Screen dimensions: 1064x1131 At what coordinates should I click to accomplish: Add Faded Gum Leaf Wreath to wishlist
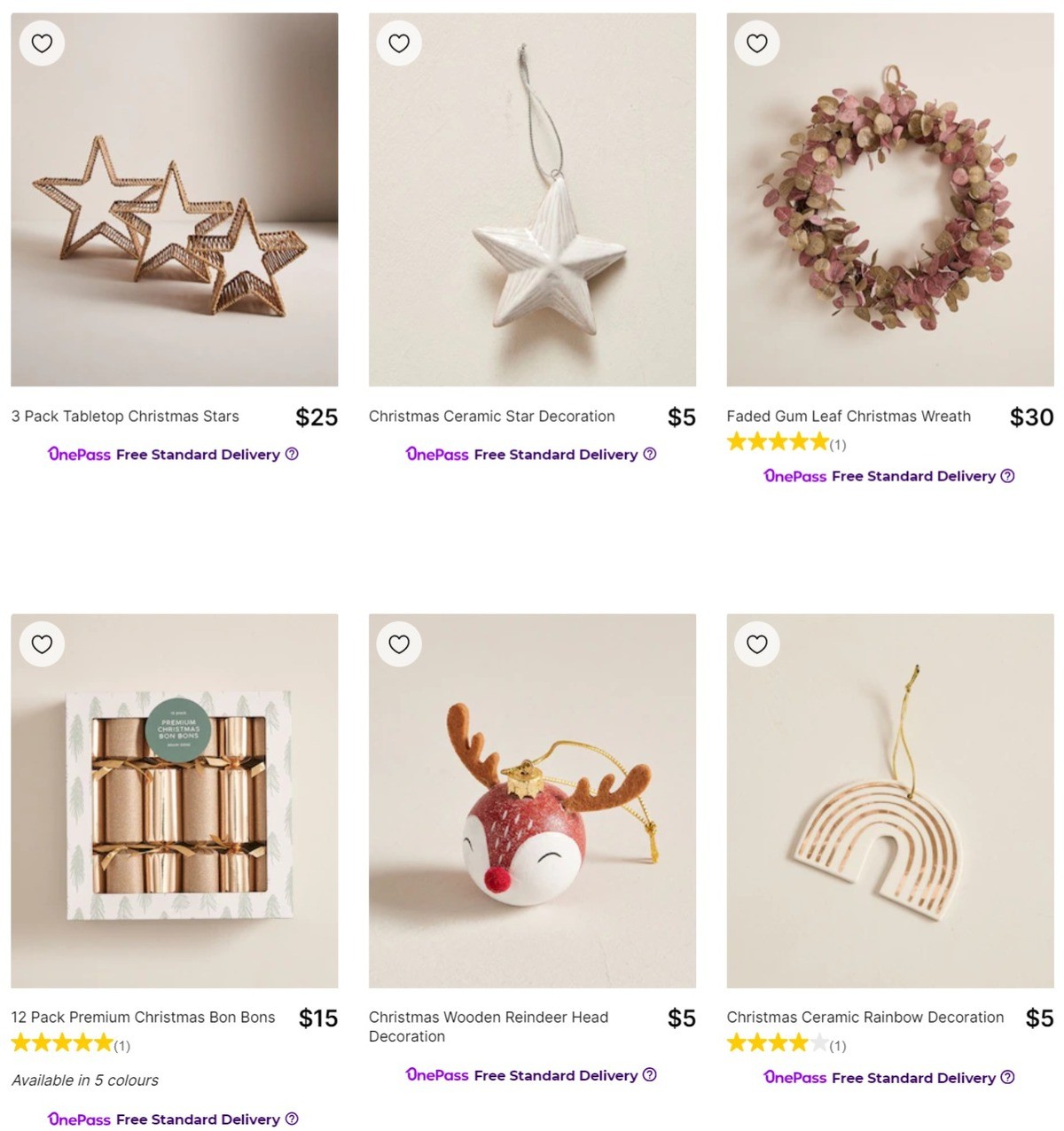click(756, 42)
